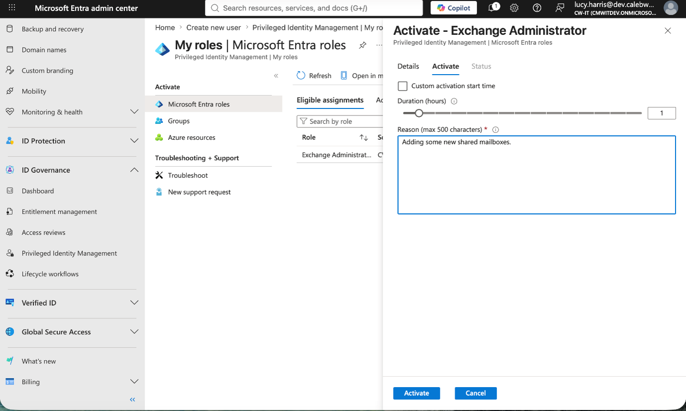686x411 pixels.
Task: Click the What's new icon
Action: [10, 361]
